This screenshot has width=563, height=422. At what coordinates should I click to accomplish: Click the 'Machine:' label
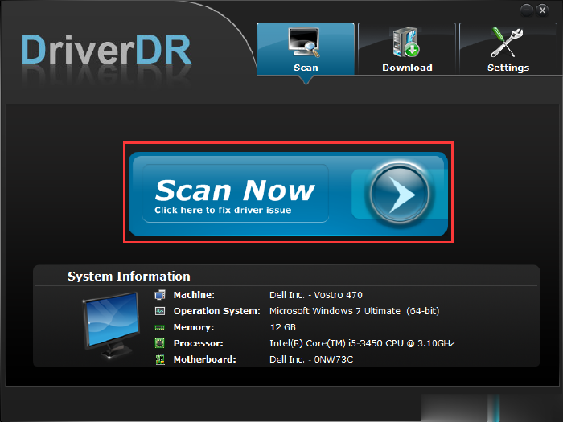point(194,295)
